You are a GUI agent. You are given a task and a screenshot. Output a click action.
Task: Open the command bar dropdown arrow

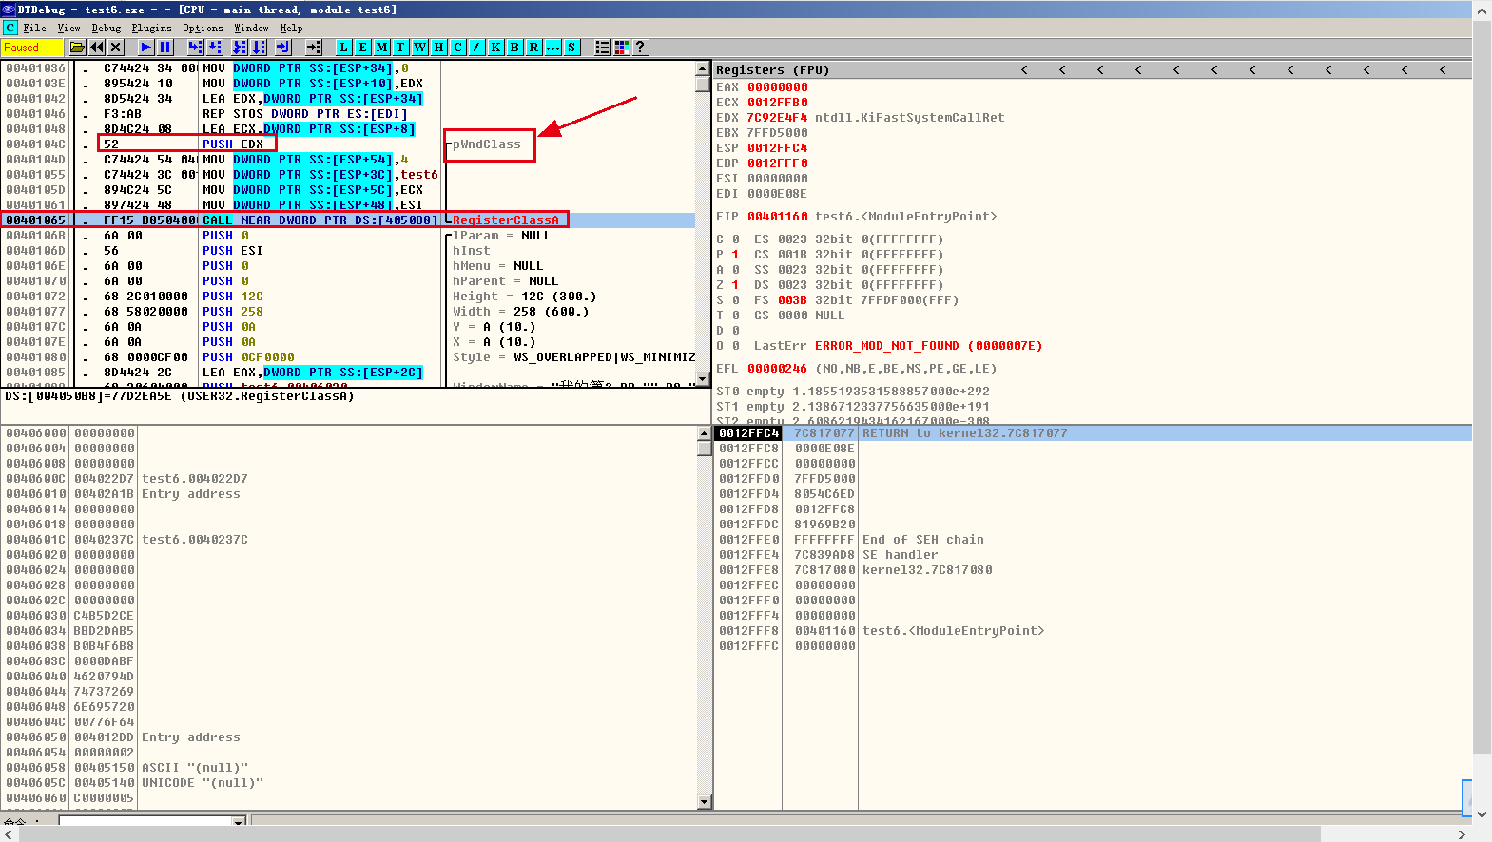click(x=240, y=820)
